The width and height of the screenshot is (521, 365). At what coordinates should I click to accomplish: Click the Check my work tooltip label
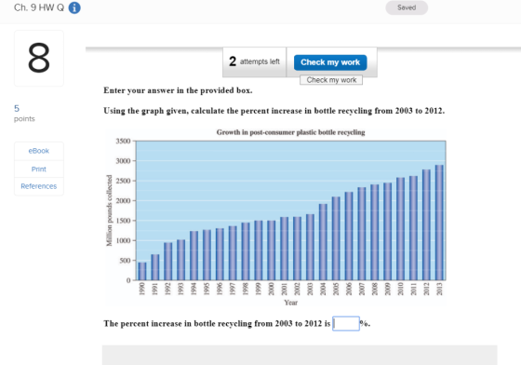click(331, 80)
